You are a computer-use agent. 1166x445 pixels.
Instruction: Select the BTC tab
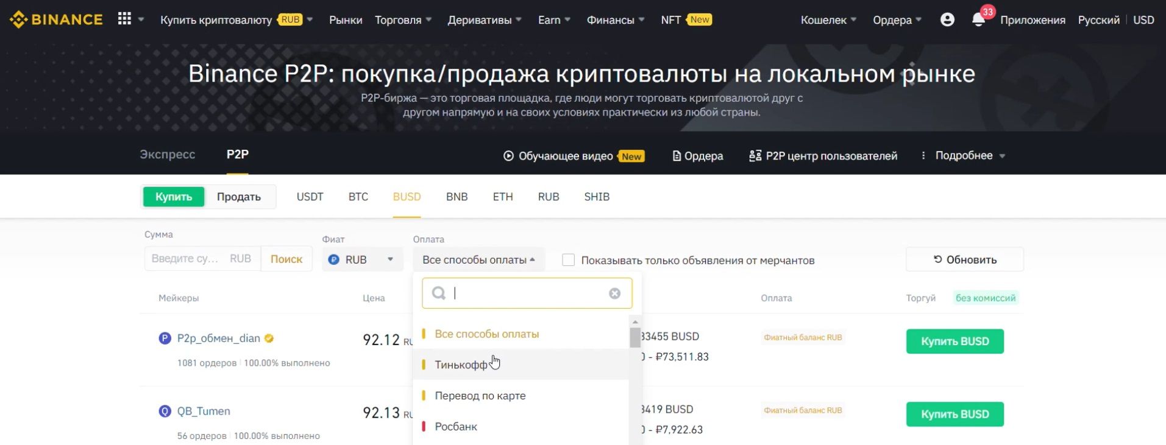[x=358, y=197]
